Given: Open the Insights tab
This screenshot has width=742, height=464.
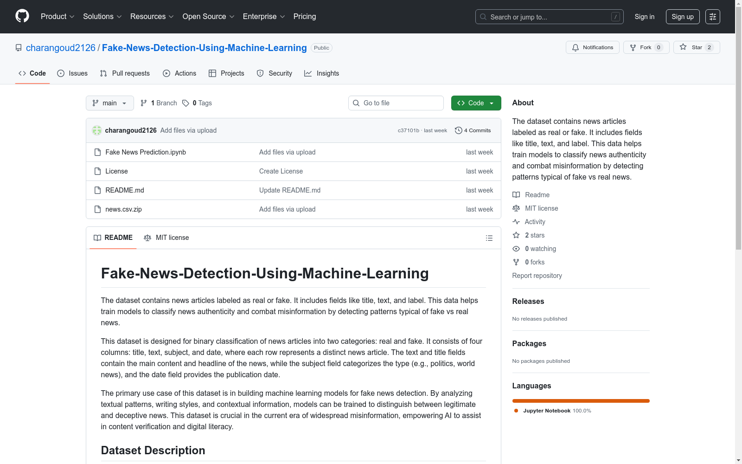Looking at the screenshot, I should click(x=321, y=73).
